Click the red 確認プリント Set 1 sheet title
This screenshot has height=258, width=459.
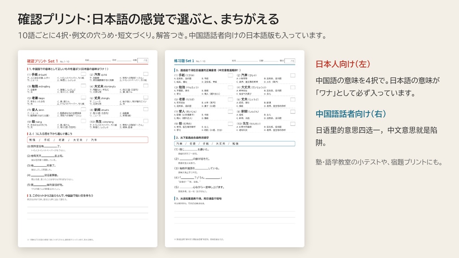click(43, 61)
